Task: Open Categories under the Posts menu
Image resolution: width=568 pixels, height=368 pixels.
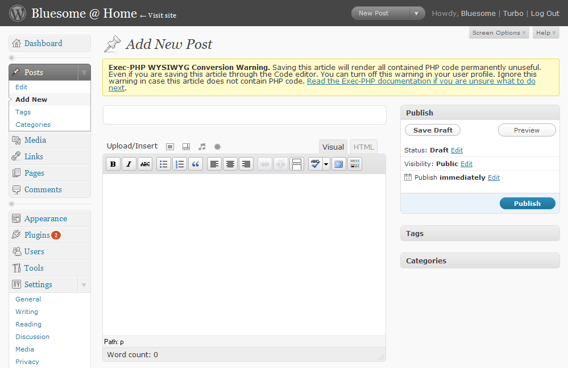Action: tap(33, 125)
